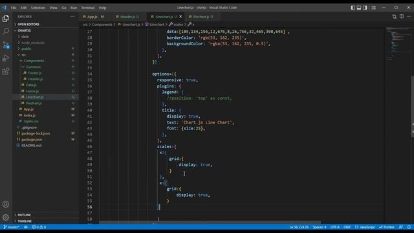Collapse CHARTJS project root section
Image resolution: width=414 pixels, height=233 pixels.
pos(45,30)
